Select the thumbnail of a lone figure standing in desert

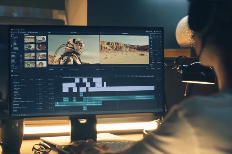(29, 56)
